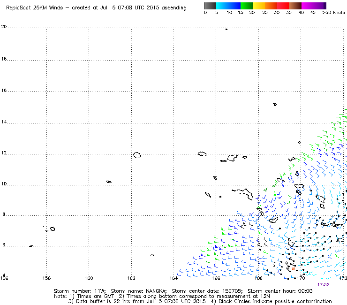
Task: Click the note '1) Times are GMT'
Action: [92, 297]
